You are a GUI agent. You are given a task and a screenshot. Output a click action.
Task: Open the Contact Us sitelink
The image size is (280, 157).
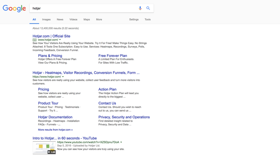[107, 103]
